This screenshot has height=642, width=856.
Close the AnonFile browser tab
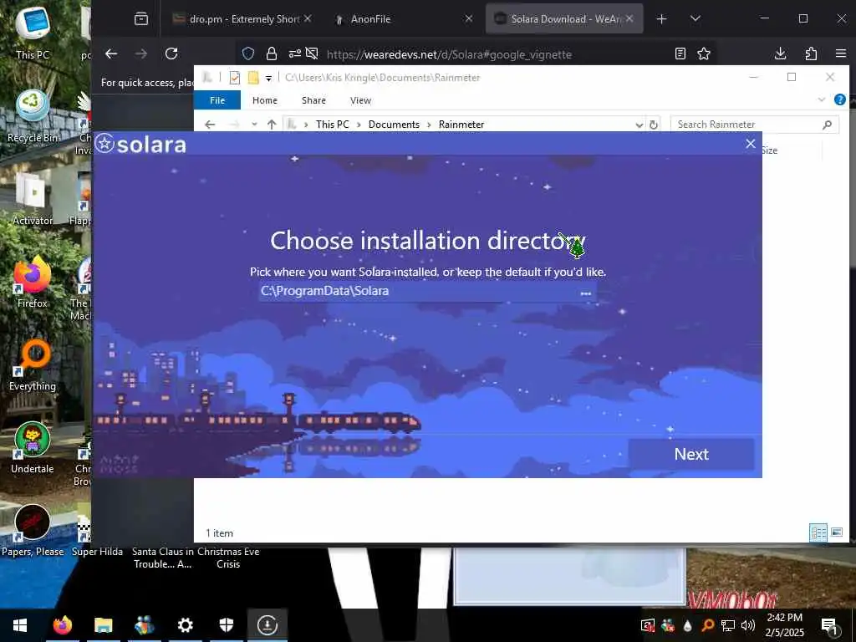[468, 18]
